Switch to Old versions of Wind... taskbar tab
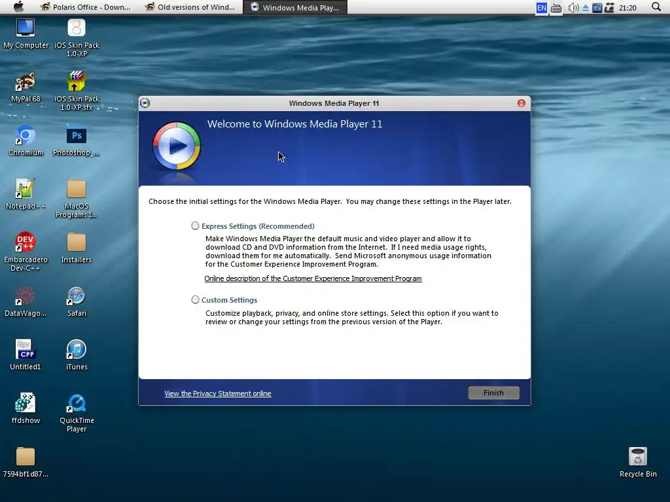This screenshot has height=502, width=670. (x=190, y=7)
